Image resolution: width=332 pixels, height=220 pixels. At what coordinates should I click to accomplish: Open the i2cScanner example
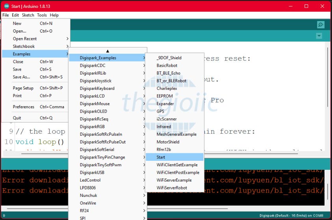175,119
